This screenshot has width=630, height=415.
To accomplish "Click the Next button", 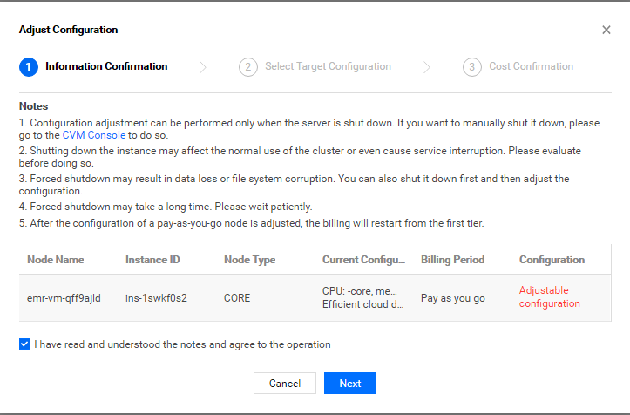I will tap(350, 384).
